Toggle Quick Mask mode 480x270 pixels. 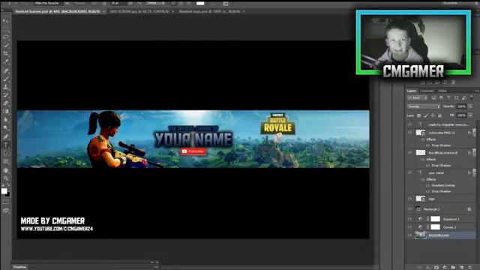pyautogui.click(x=5, y=202)
